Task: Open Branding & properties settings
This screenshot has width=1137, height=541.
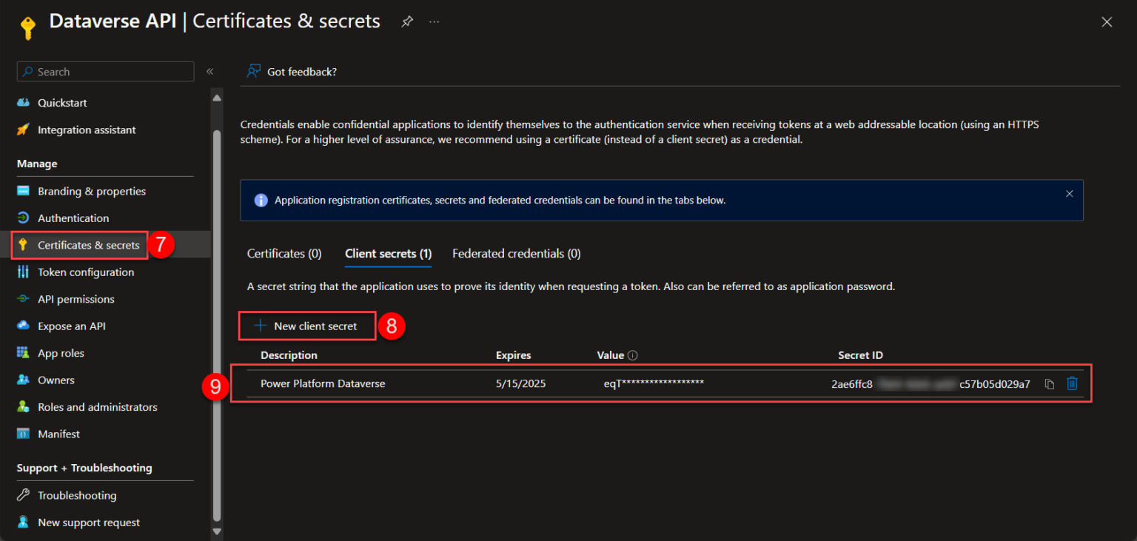Action: (x=91, y=190)
